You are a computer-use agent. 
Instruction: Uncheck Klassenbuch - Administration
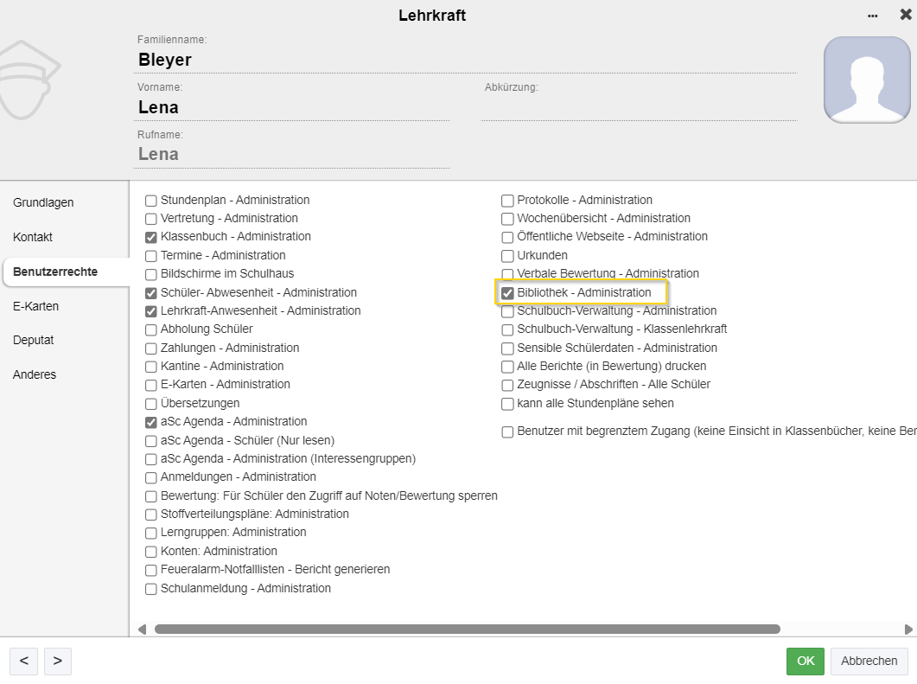(x=151, y=237)
